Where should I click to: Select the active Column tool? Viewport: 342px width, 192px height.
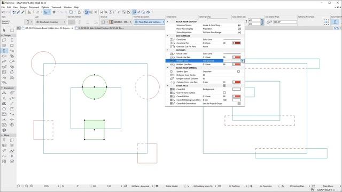(4, 51)
